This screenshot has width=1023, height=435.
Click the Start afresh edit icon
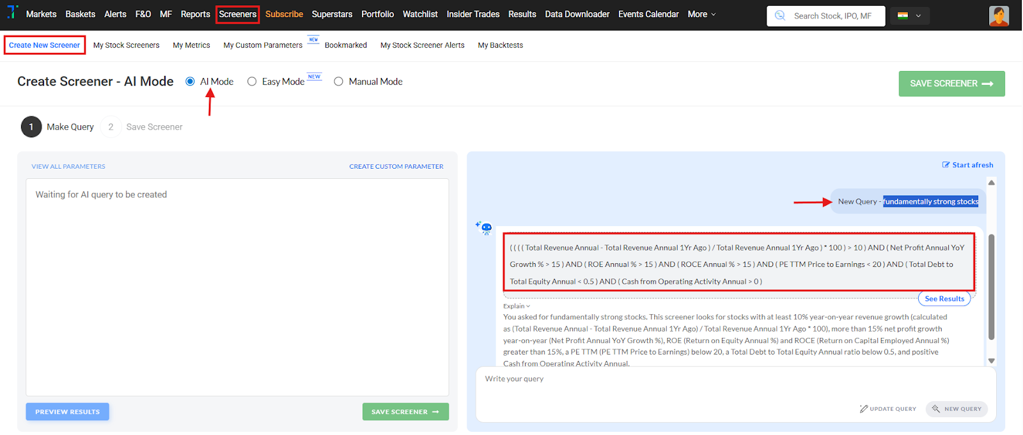(x=946, y=165)
